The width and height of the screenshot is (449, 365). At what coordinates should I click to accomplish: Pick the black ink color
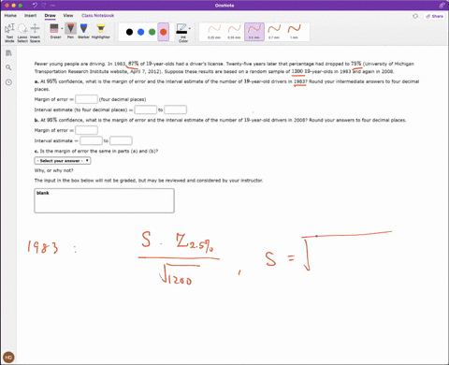[x=129, y=32]
